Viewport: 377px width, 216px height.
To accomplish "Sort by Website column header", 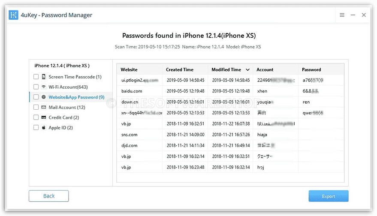I will coord(129,69).
